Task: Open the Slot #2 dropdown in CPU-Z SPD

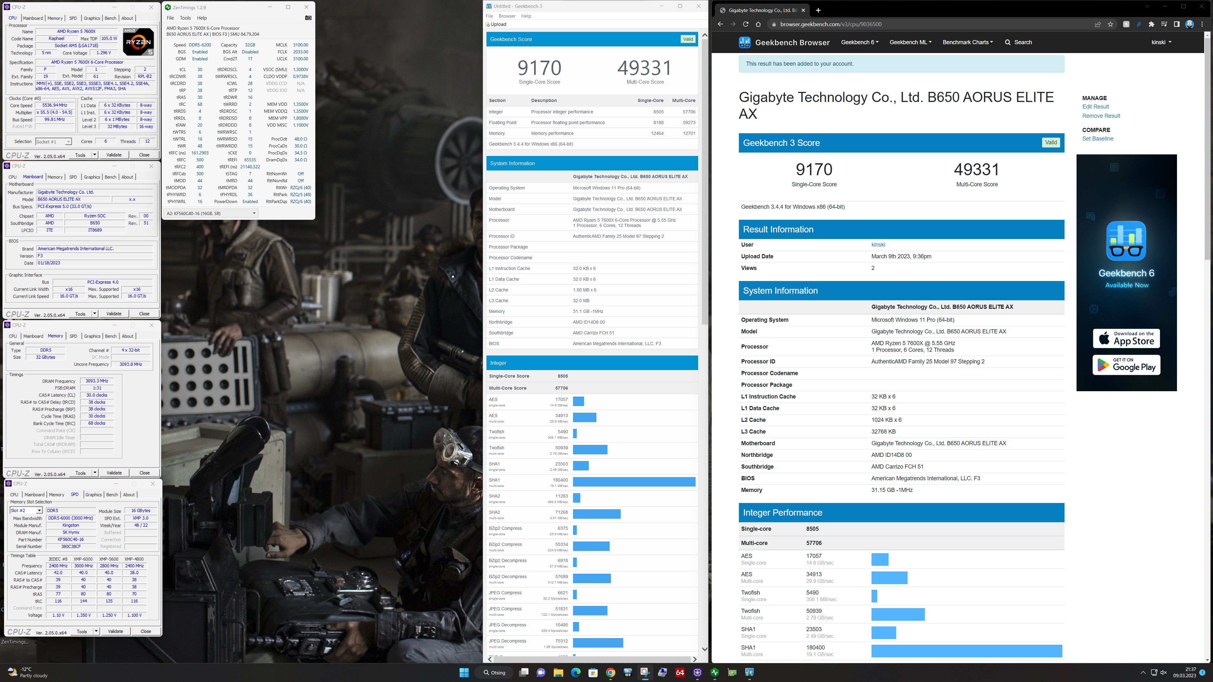Action: click(x=26, y=510)
